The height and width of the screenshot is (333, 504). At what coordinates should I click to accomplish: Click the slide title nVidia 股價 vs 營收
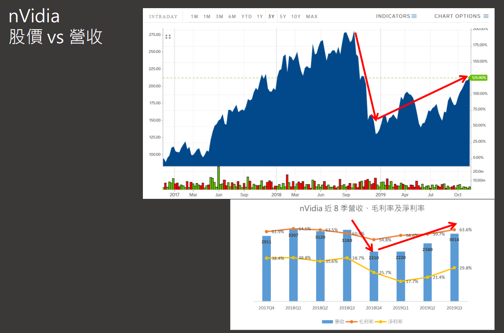pyautogui.click(x=55, y=27)
